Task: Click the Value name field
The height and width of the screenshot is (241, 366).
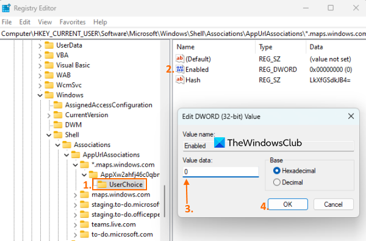Action: [x=268, y=146]
